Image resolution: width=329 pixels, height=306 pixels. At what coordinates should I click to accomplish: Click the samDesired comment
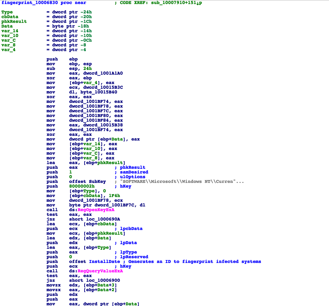(x=134, y=172)
